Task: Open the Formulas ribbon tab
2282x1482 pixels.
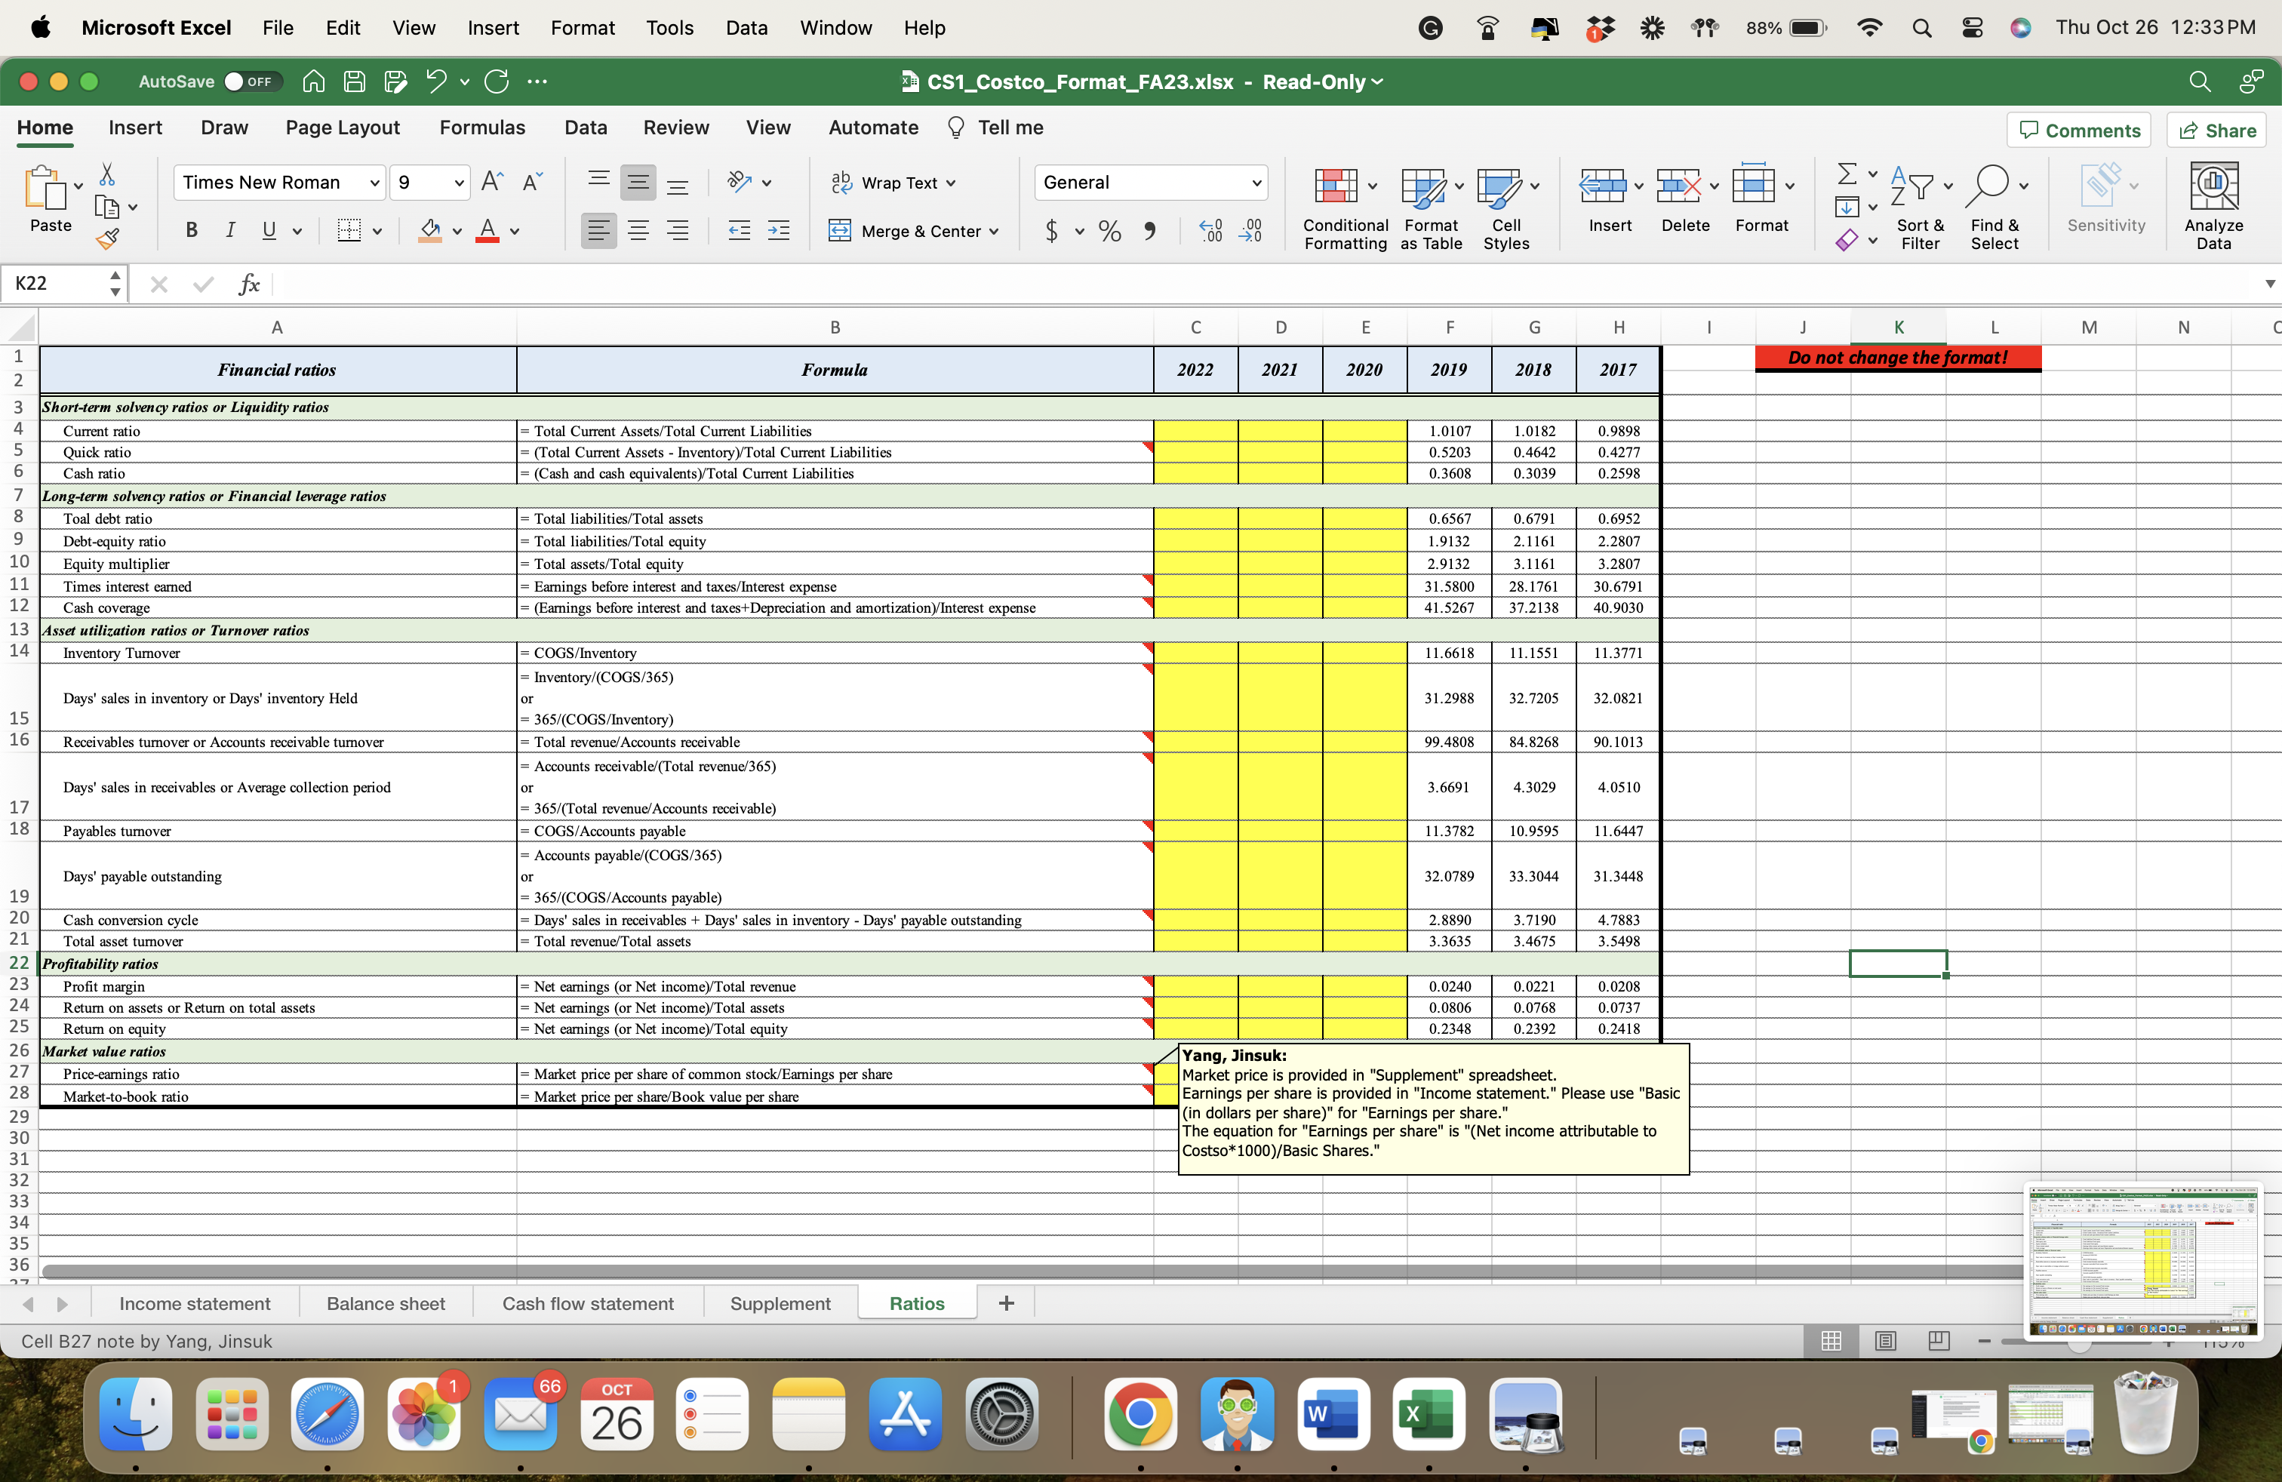Action: click(x=482, y=128)
